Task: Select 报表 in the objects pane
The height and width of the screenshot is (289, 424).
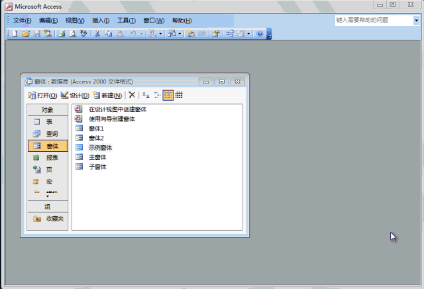Action: pos(48,158)
